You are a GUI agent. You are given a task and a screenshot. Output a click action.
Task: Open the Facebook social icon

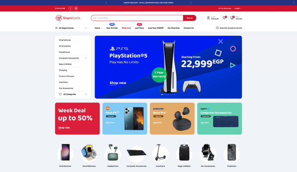tap(70, 8)
